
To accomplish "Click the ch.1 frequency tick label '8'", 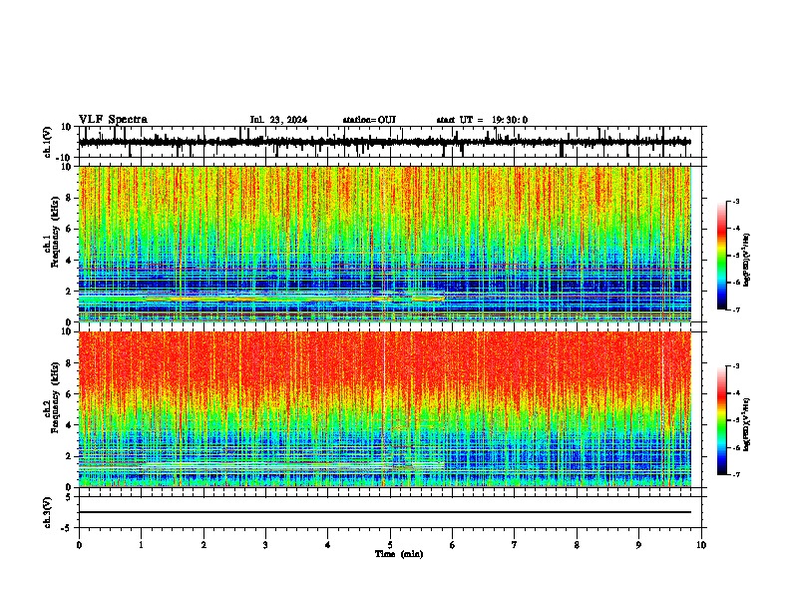I will click(70, 198).
